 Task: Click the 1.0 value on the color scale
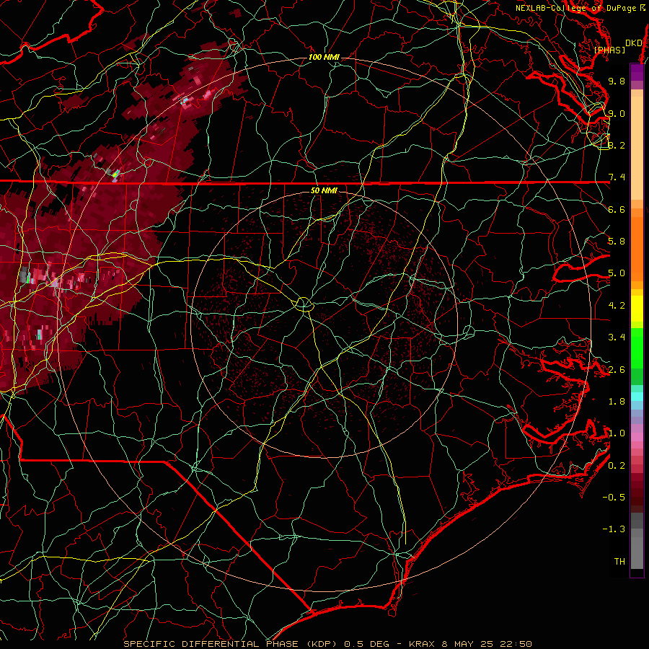point(617,433)
